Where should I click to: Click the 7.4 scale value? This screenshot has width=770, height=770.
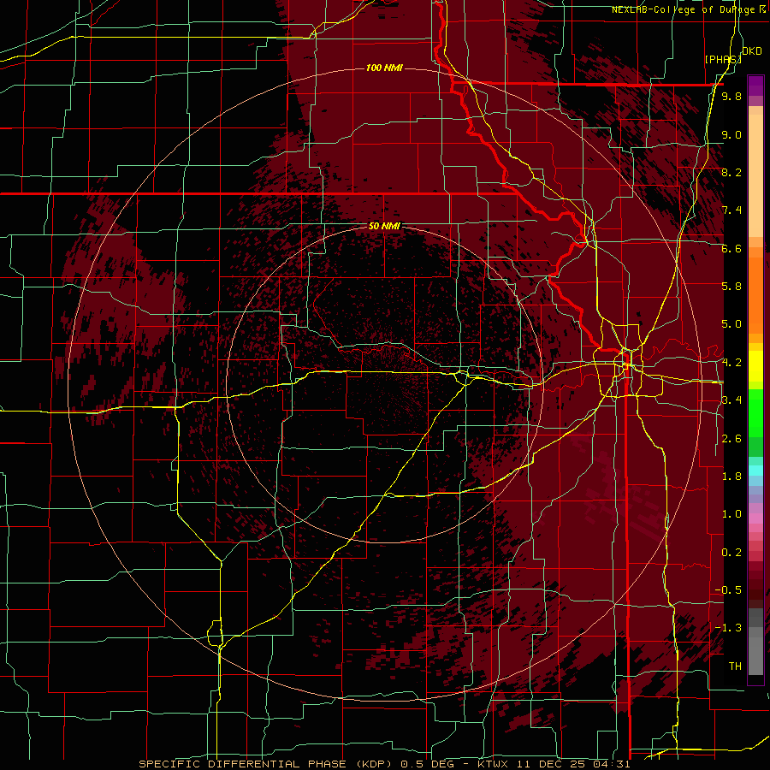(731, 210)
